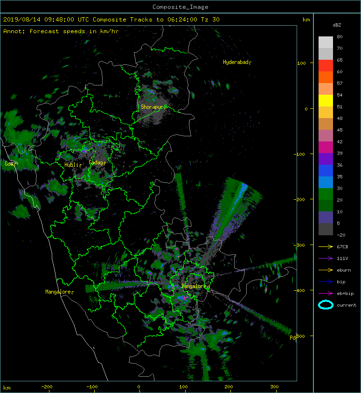This screenshot has height=393, width=361.
Task: Click the Bangalore city label
Action: pyautogui.click(x=194, y=286)
